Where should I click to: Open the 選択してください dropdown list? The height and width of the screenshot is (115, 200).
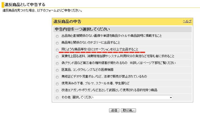pos(122,97)
